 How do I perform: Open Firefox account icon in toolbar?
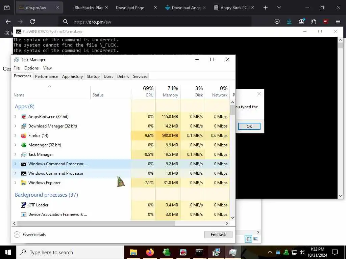(301, 22)
